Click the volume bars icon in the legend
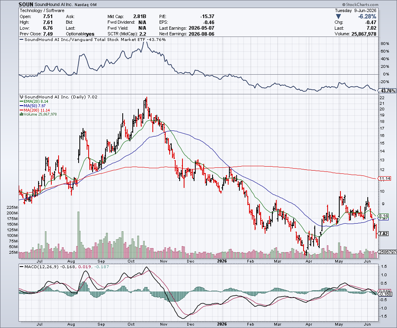The height and width of the screenshot is (328, 397). coord(22,114)
